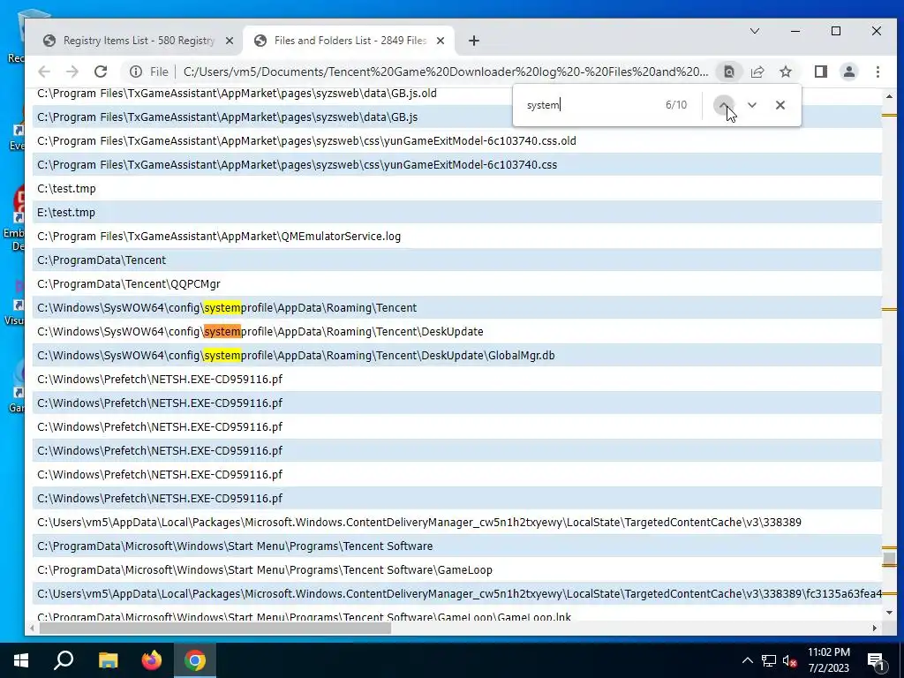Click the vertical scrollbar thumb

point(889,559)
